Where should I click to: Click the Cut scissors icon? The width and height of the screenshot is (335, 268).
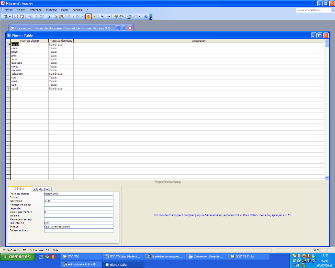pos(48,17)
